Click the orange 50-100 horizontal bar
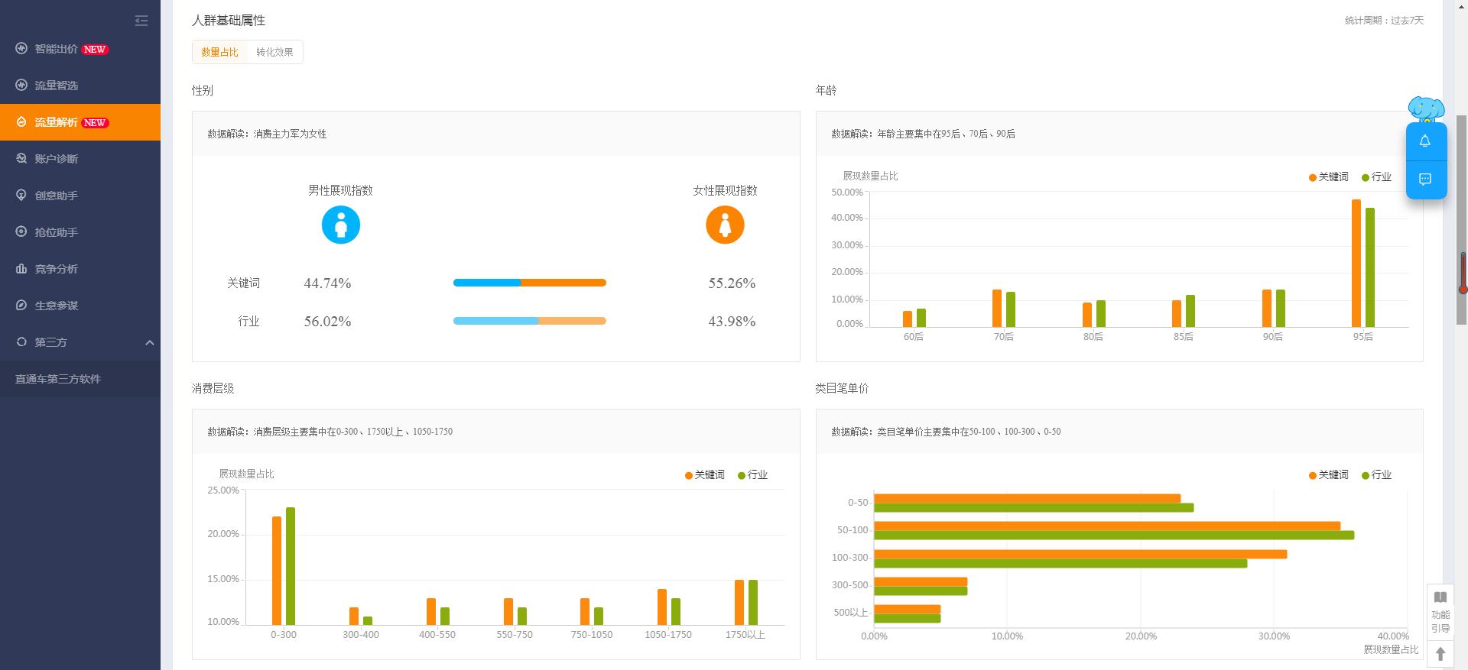The height and width of the screenshot is (670, 1468). (1107, 526)
